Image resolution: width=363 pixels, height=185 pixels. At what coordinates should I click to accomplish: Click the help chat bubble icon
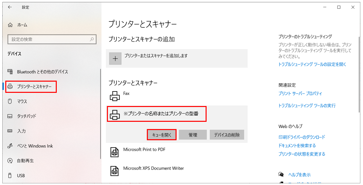(x=281, y=174)
